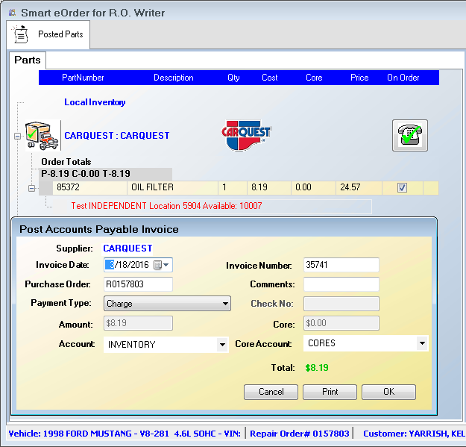Click the app icon in title bar
The height and width of the screenshot is (447, 466).
(x=10, y=12)
